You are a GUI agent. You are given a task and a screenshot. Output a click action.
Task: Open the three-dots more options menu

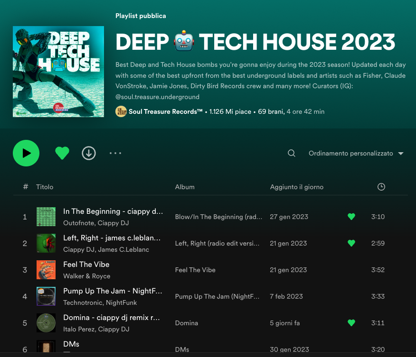click(115, 153)
